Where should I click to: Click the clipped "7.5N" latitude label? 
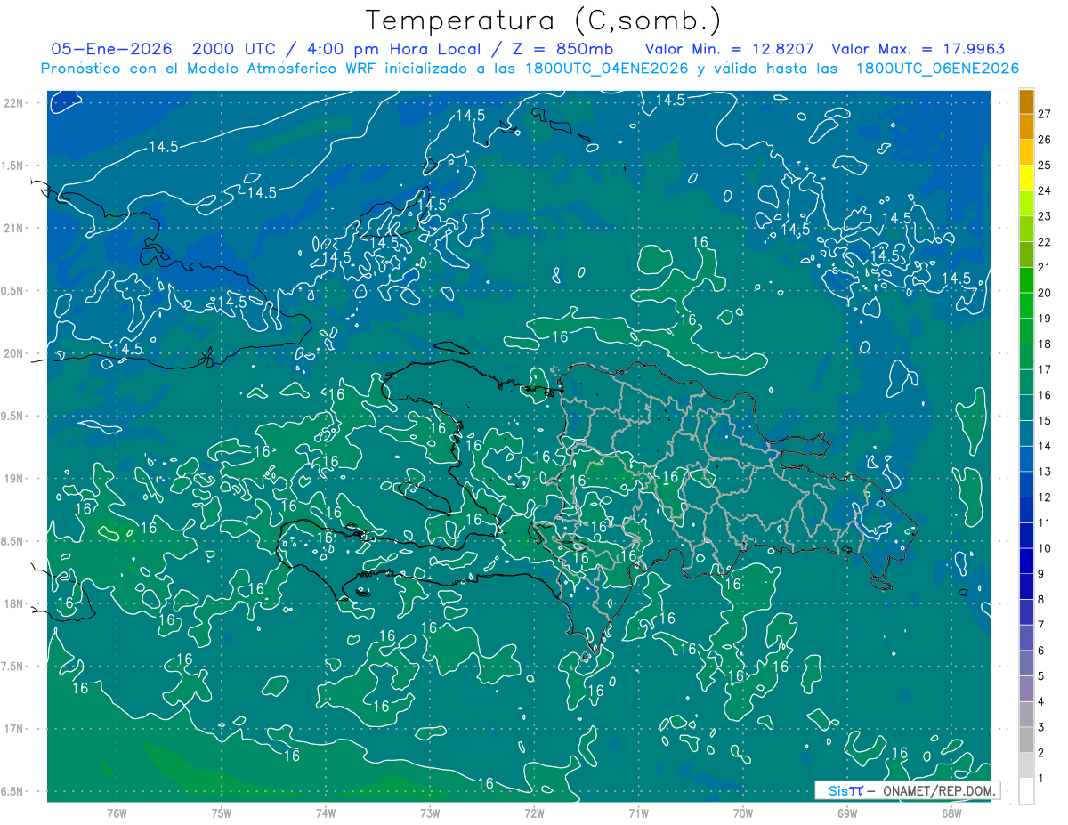tap(12, 667)
